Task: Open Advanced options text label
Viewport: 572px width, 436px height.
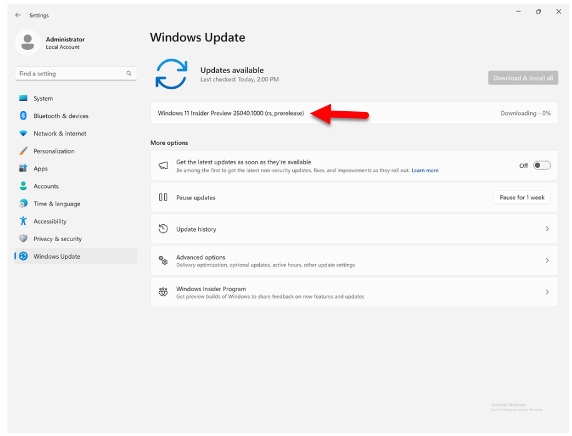Action: 200,257
